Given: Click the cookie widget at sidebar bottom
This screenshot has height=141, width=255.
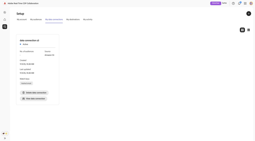Looking at the screenshot, I should pyautogui.click(x=5, y=134).
